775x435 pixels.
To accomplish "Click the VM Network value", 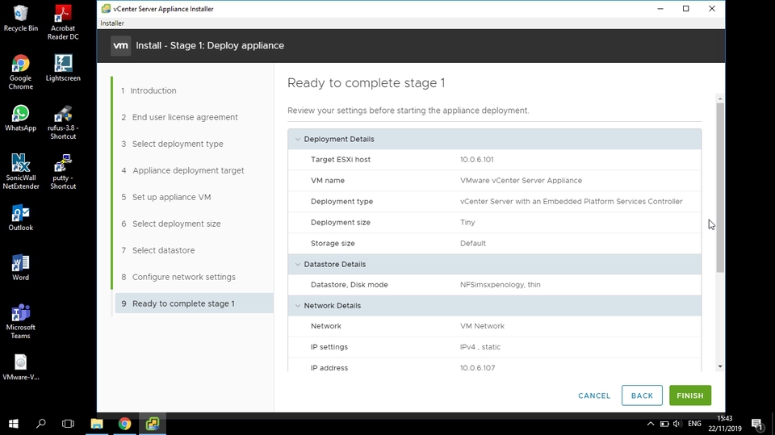I will pos(482,326).
